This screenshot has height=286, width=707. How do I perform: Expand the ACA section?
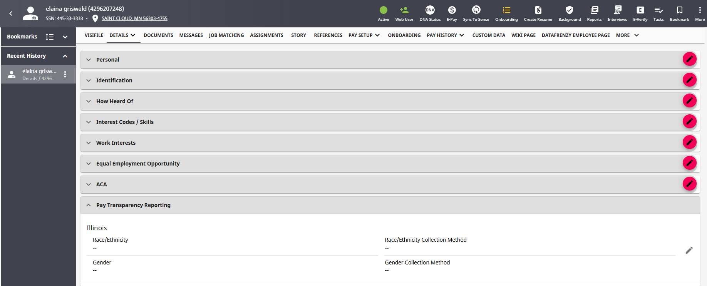[89, 184]
